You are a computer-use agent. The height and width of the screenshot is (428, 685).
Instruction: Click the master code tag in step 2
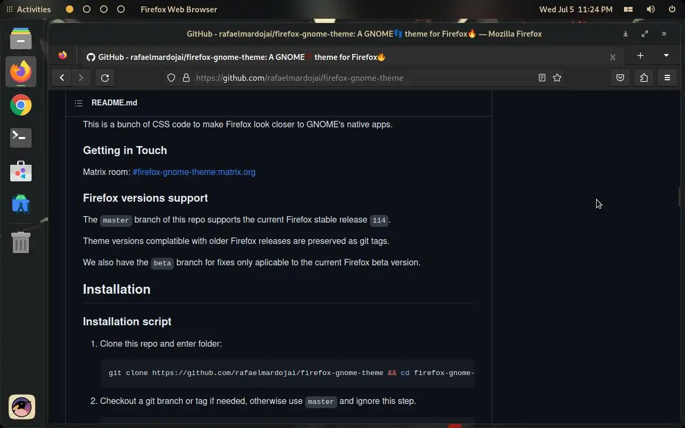321,401
